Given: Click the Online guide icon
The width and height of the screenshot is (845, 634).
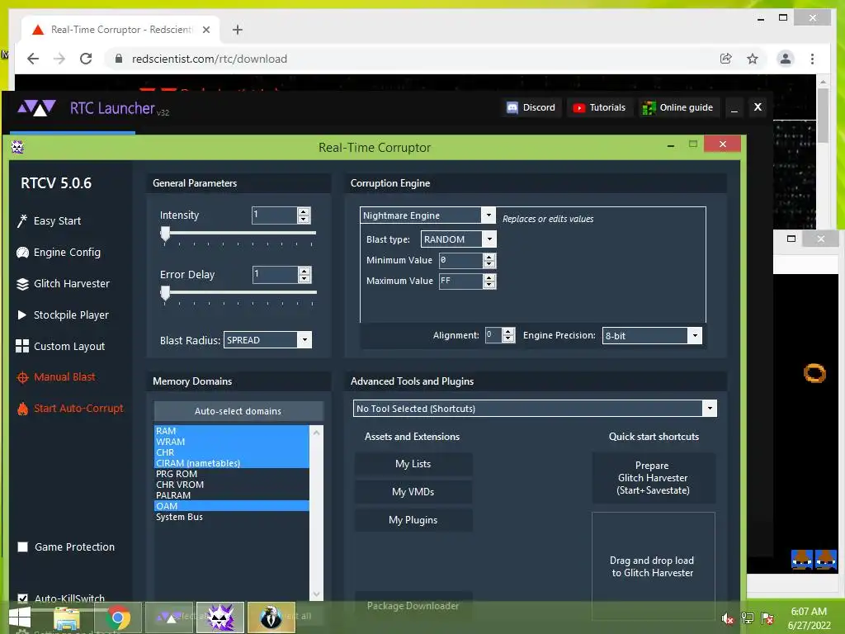Looking at the screenshot, I should point(649,108).
